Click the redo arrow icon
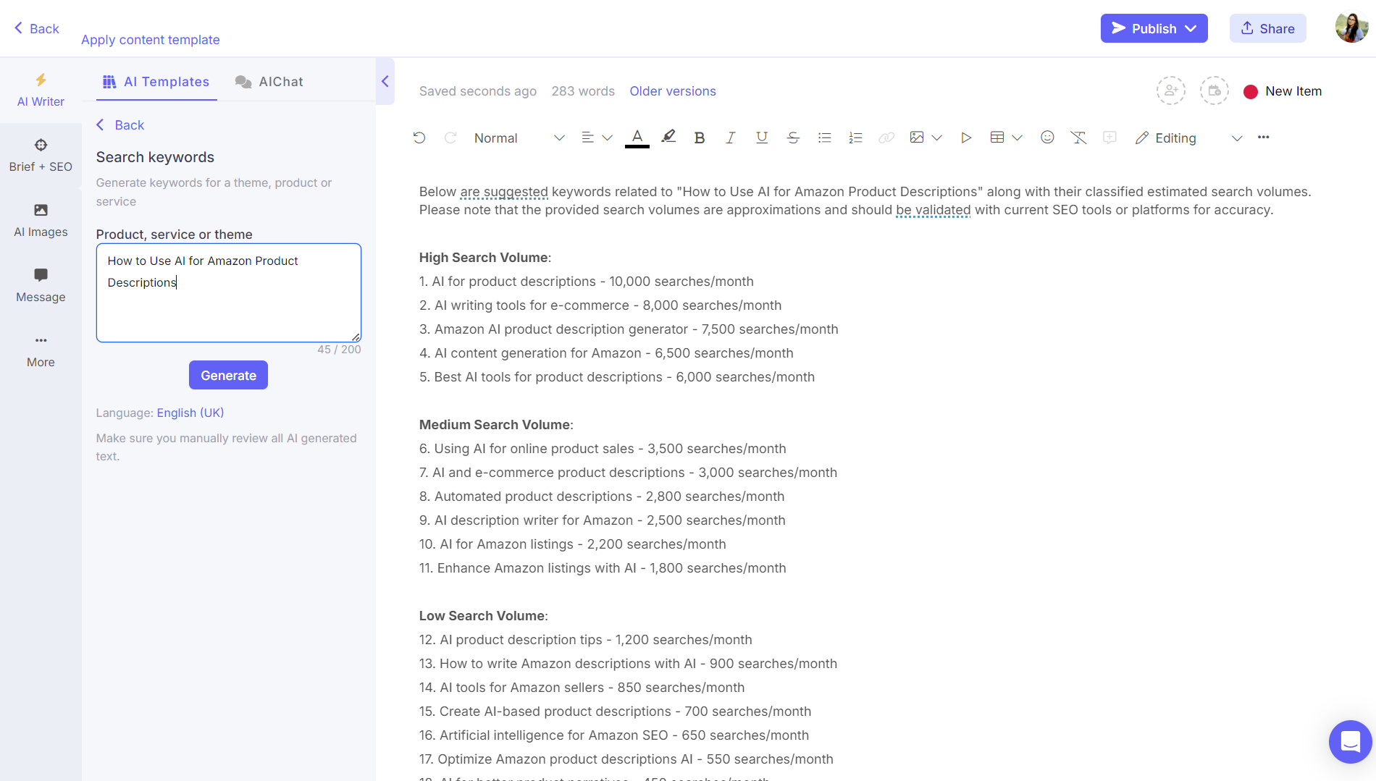The image size is (1376, 781). pos(450,138)
